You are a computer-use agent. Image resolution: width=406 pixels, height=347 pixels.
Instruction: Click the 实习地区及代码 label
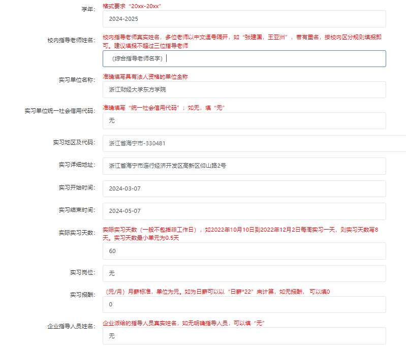point(74,142)
